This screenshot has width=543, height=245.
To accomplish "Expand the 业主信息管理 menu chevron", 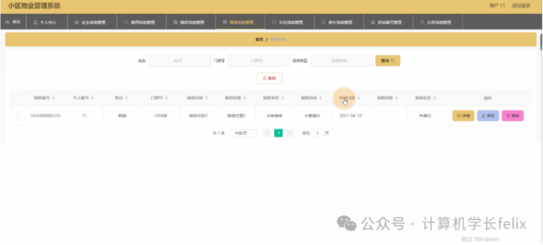I will [x=110, y=22].
